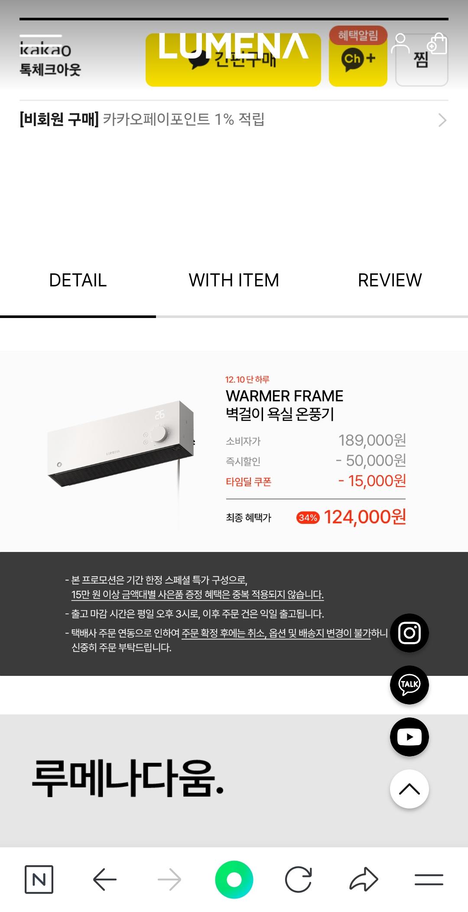This screenshot has width=468, height=912.
Task: Select the DETAIL tab
Action: point(78,280)
